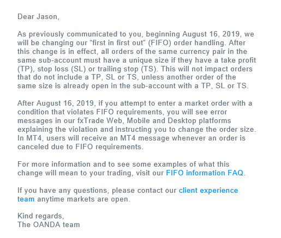Click the blue "team" link word
The height and width of the screenshot is (238, 281).
point(26,199)
